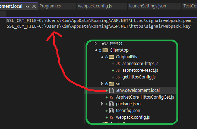
Task: Select AspNetCore_HttpsConfigGet.js file
Action: click(x=145, y=97)
